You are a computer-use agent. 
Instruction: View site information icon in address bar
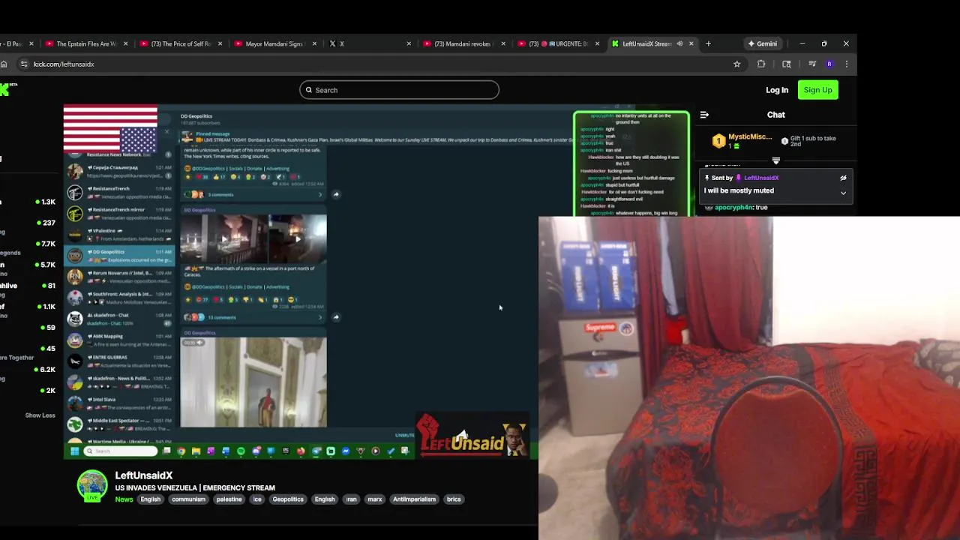pos(24,64)
